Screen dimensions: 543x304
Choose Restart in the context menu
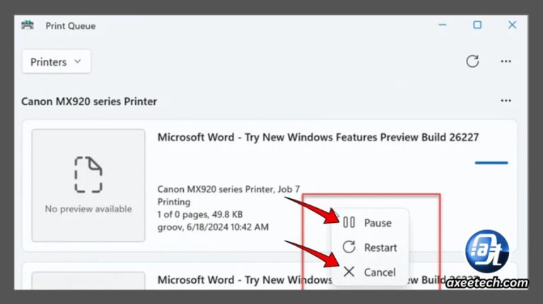[370, 248]
